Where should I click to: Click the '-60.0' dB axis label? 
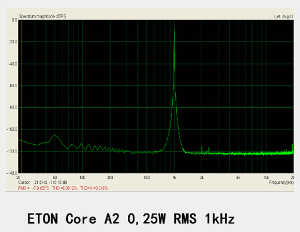coord(13,86)
